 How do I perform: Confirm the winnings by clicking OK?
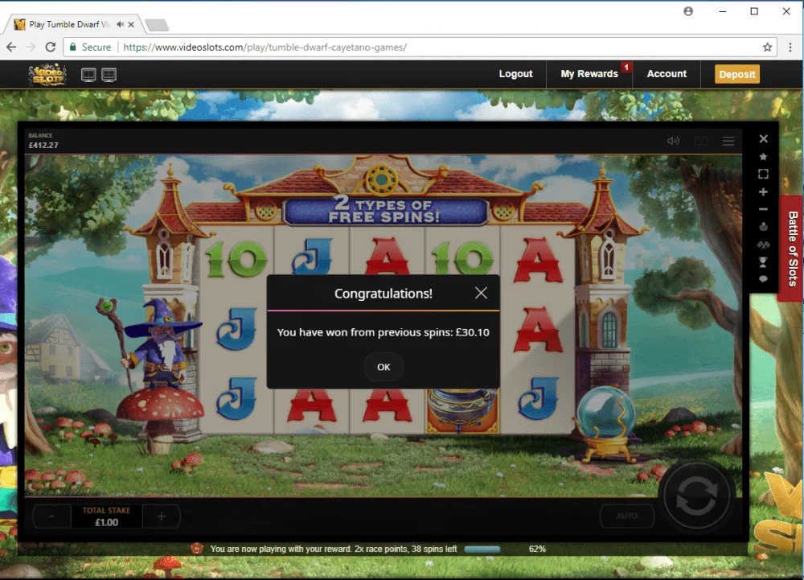384,367
